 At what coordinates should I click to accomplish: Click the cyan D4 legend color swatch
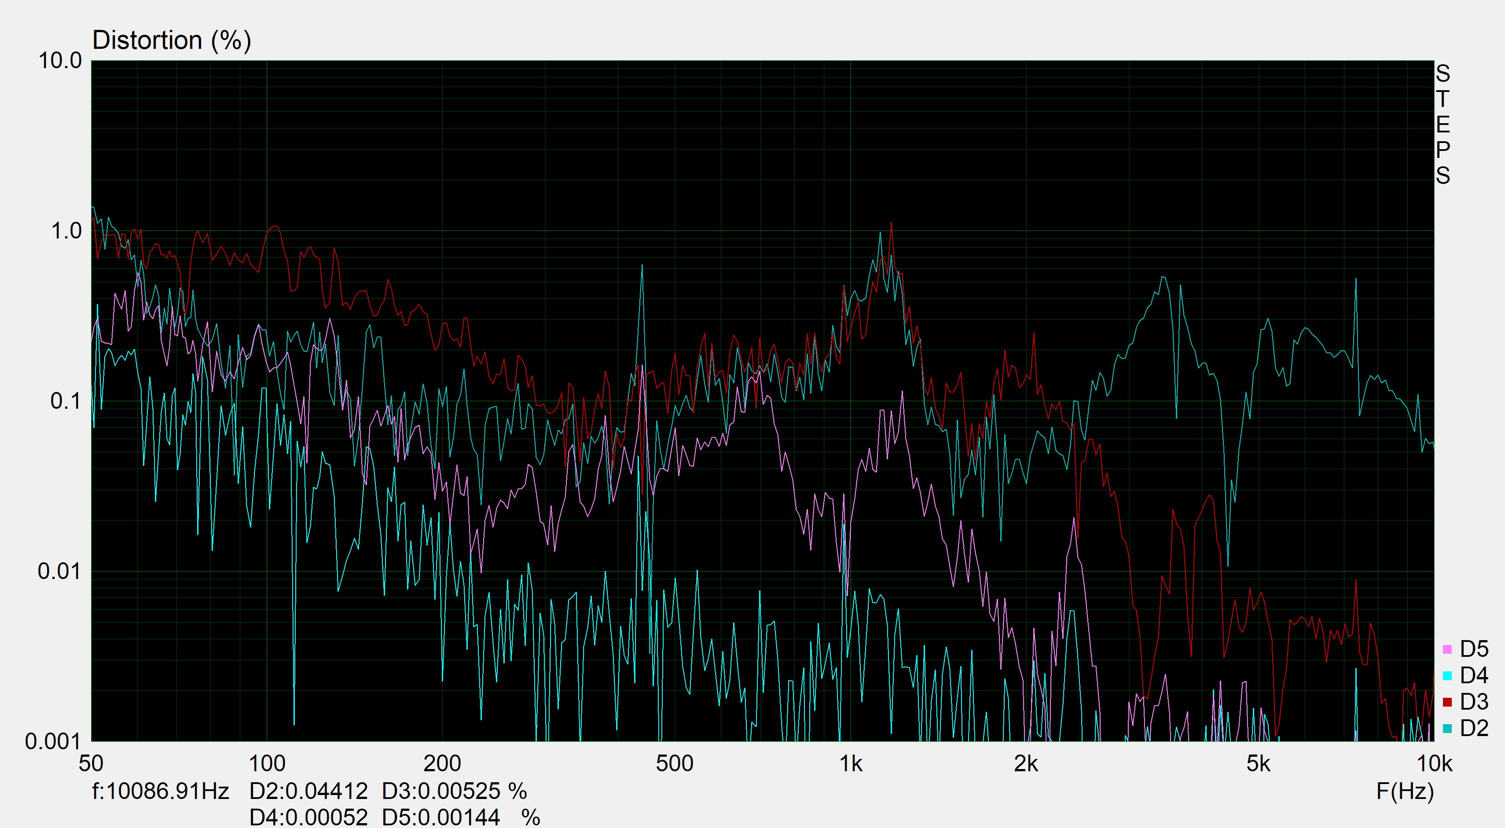click(x=1447, y=676)
